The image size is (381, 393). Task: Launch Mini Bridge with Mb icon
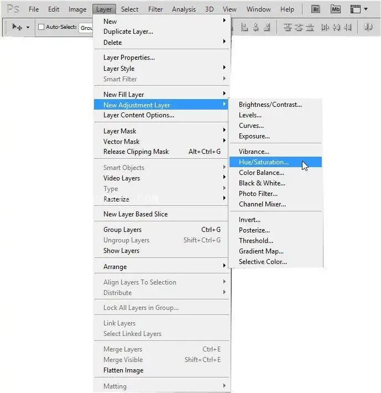click(x=336, y=9)
